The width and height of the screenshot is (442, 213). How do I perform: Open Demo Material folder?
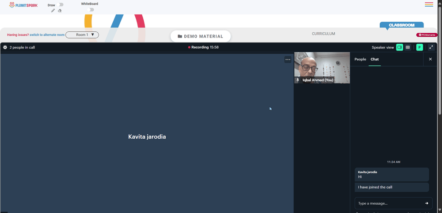point(200,36)
